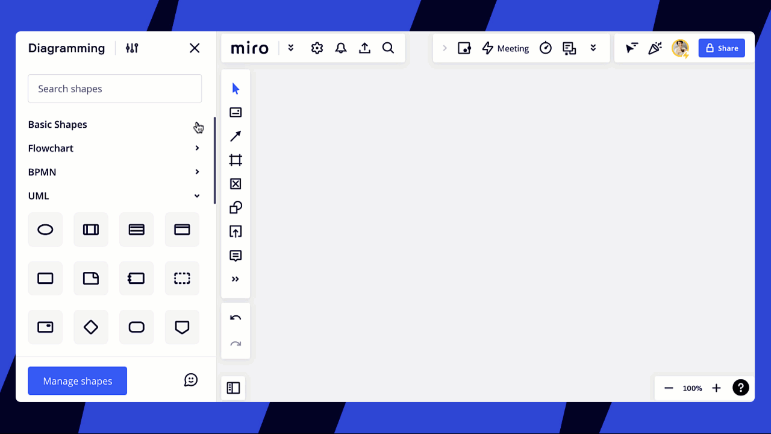Select the frame tool
Screen dimensions: 771x434
[236, 160]
